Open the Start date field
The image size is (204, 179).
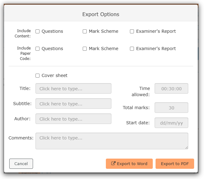click(171, 123)
